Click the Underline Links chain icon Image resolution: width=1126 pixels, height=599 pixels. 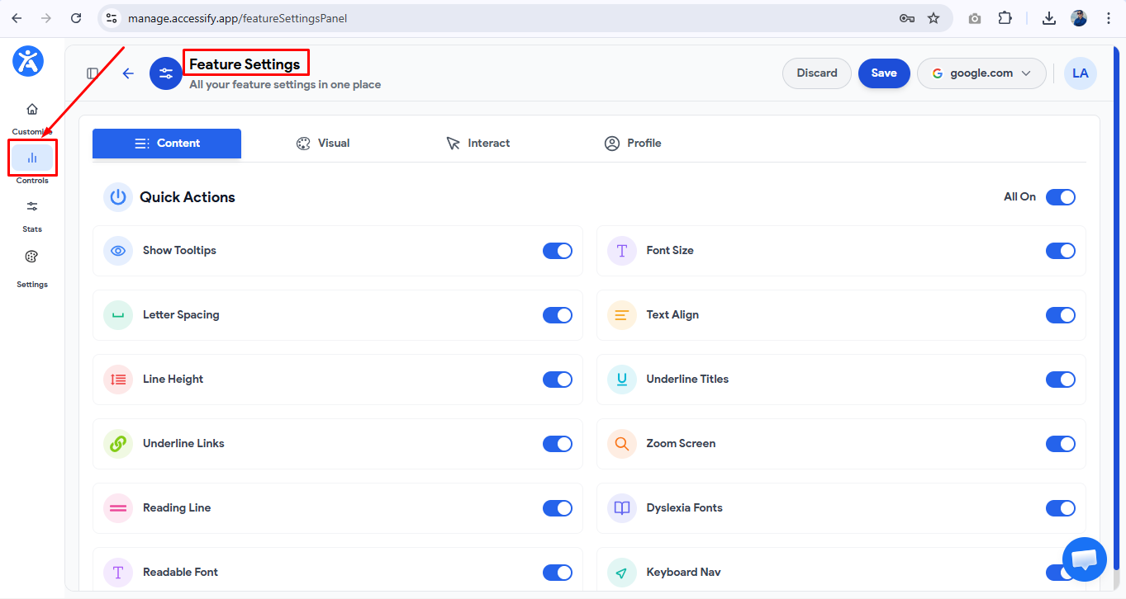118,443
